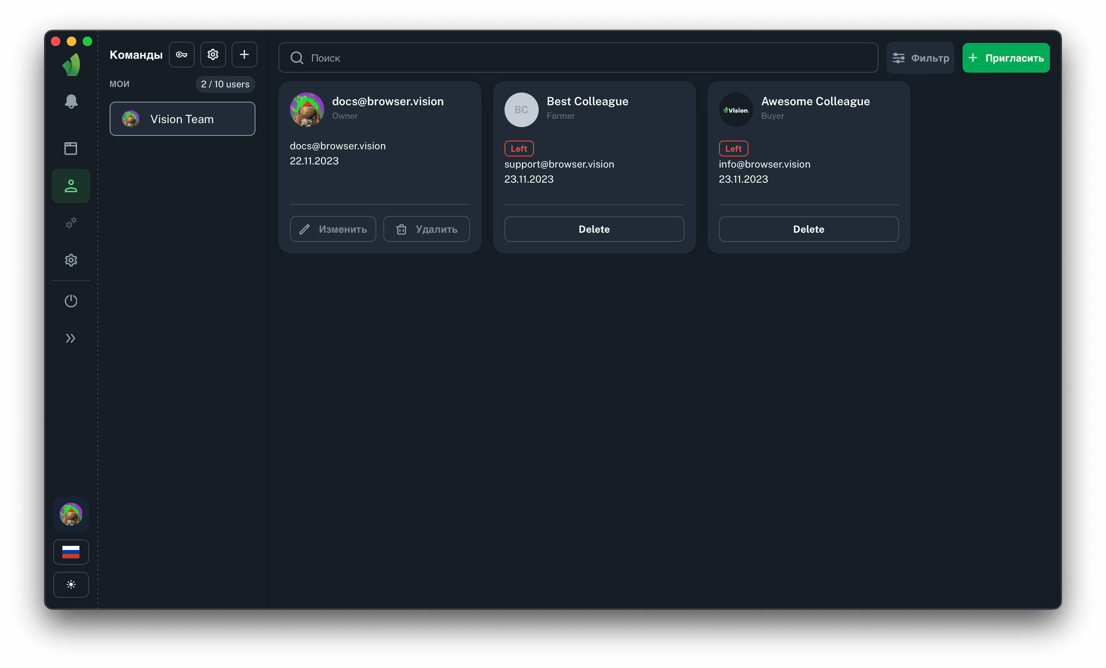Click the Owner role label
Screen dimensions: 1106x668
coord(345,116)
